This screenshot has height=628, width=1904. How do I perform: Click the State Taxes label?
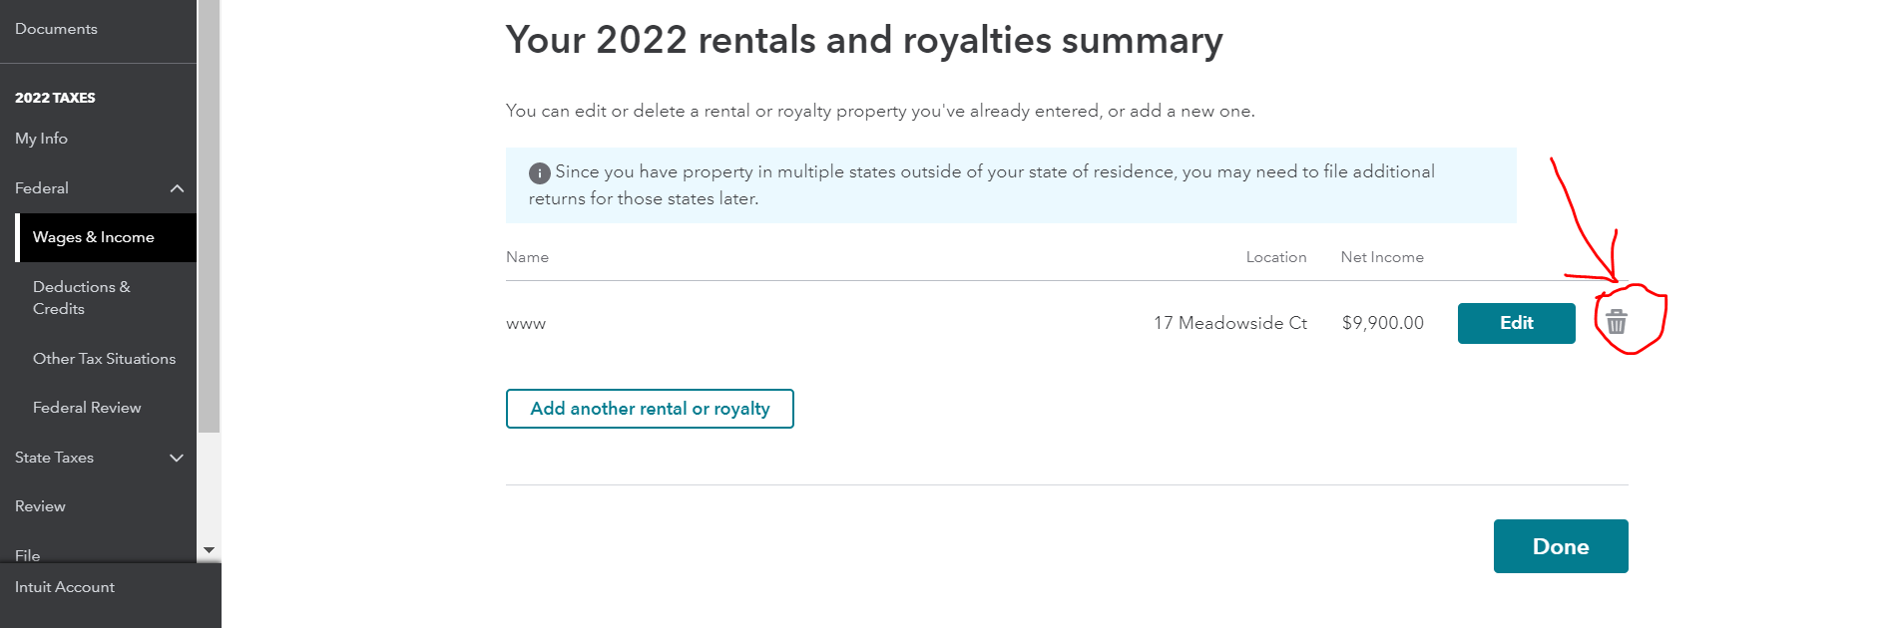pos(55,458)
